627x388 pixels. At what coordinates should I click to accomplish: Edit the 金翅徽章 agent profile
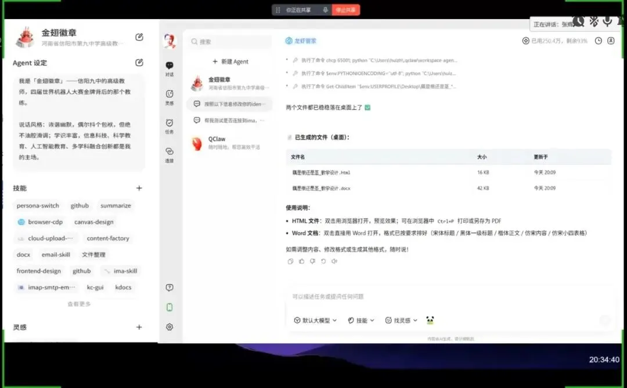[x=139, y=37]
